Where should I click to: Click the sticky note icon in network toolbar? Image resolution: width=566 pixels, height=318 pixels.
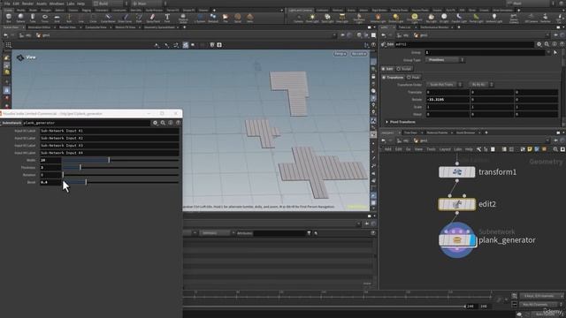[x=530, y=149]
